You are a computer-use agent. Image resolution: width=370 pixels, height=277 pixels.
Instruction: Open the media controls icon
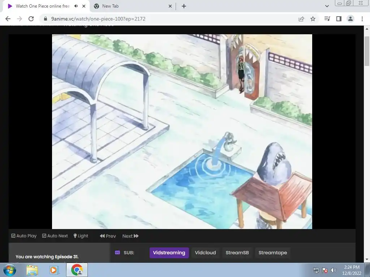pos(327,19)
